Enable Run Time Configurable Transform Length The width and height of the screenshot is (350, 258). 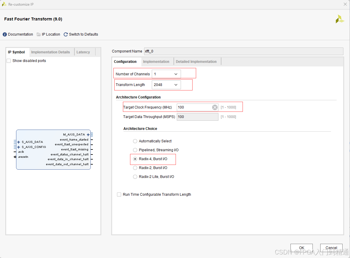click(119, 195)
